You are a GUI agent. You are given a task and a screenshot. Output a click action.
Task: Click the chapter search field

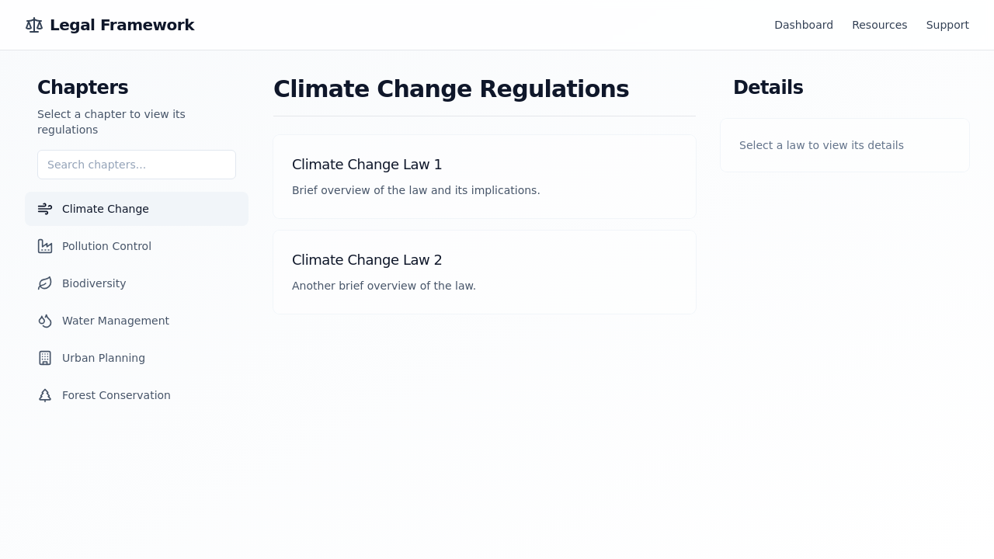[137, 165]
